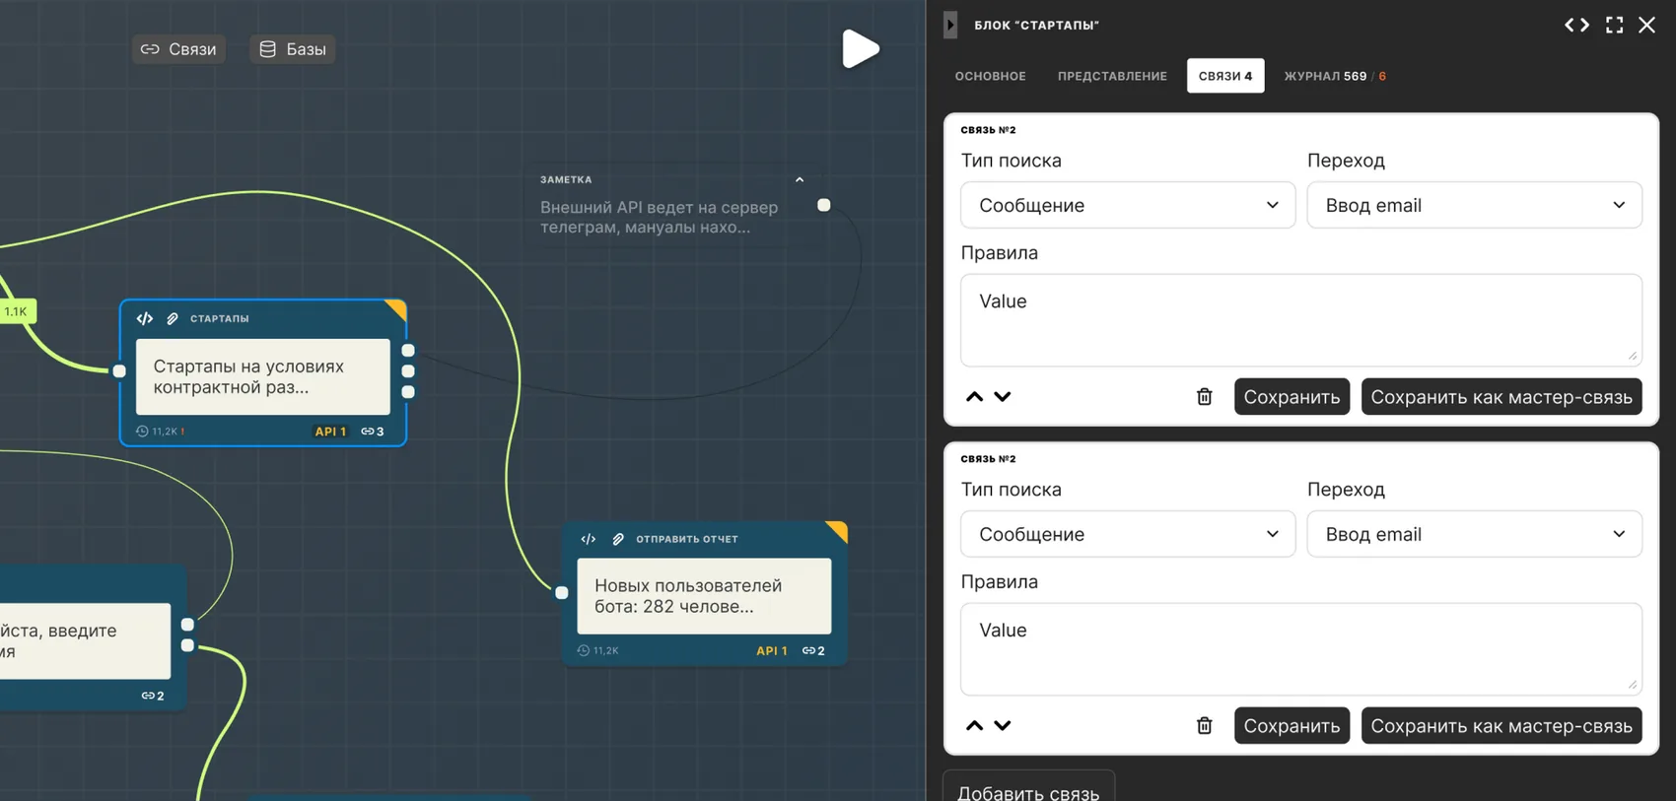Move first connection down arrow
The image size is (1676, 801).
pos(1003,397)
